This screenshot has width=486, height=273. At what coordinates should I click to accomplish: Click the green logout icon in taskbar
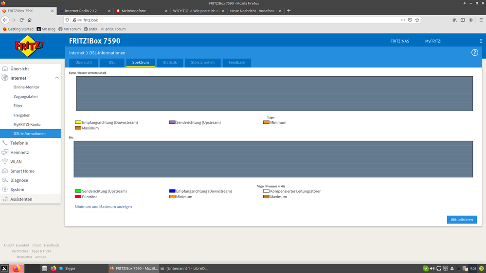(x=481, y=268)
